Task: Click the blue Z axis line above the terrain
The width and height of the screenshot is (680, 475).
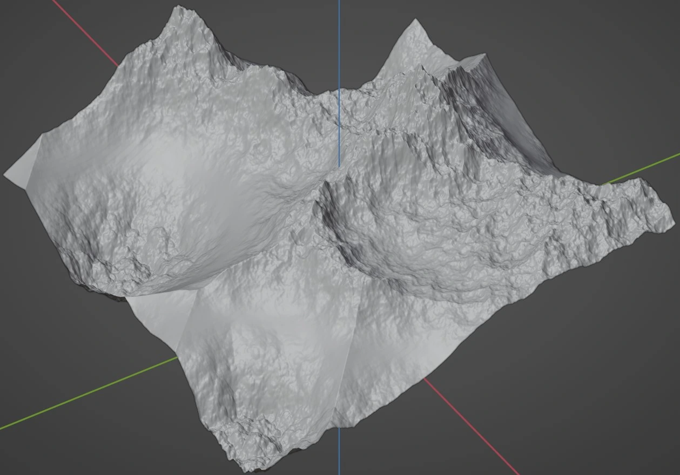Action: coord(339,43)
